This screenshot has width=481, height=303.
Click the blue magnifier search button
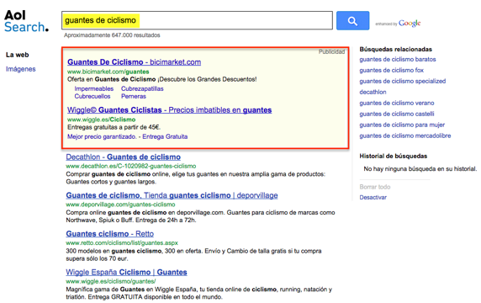click(352, 20)
